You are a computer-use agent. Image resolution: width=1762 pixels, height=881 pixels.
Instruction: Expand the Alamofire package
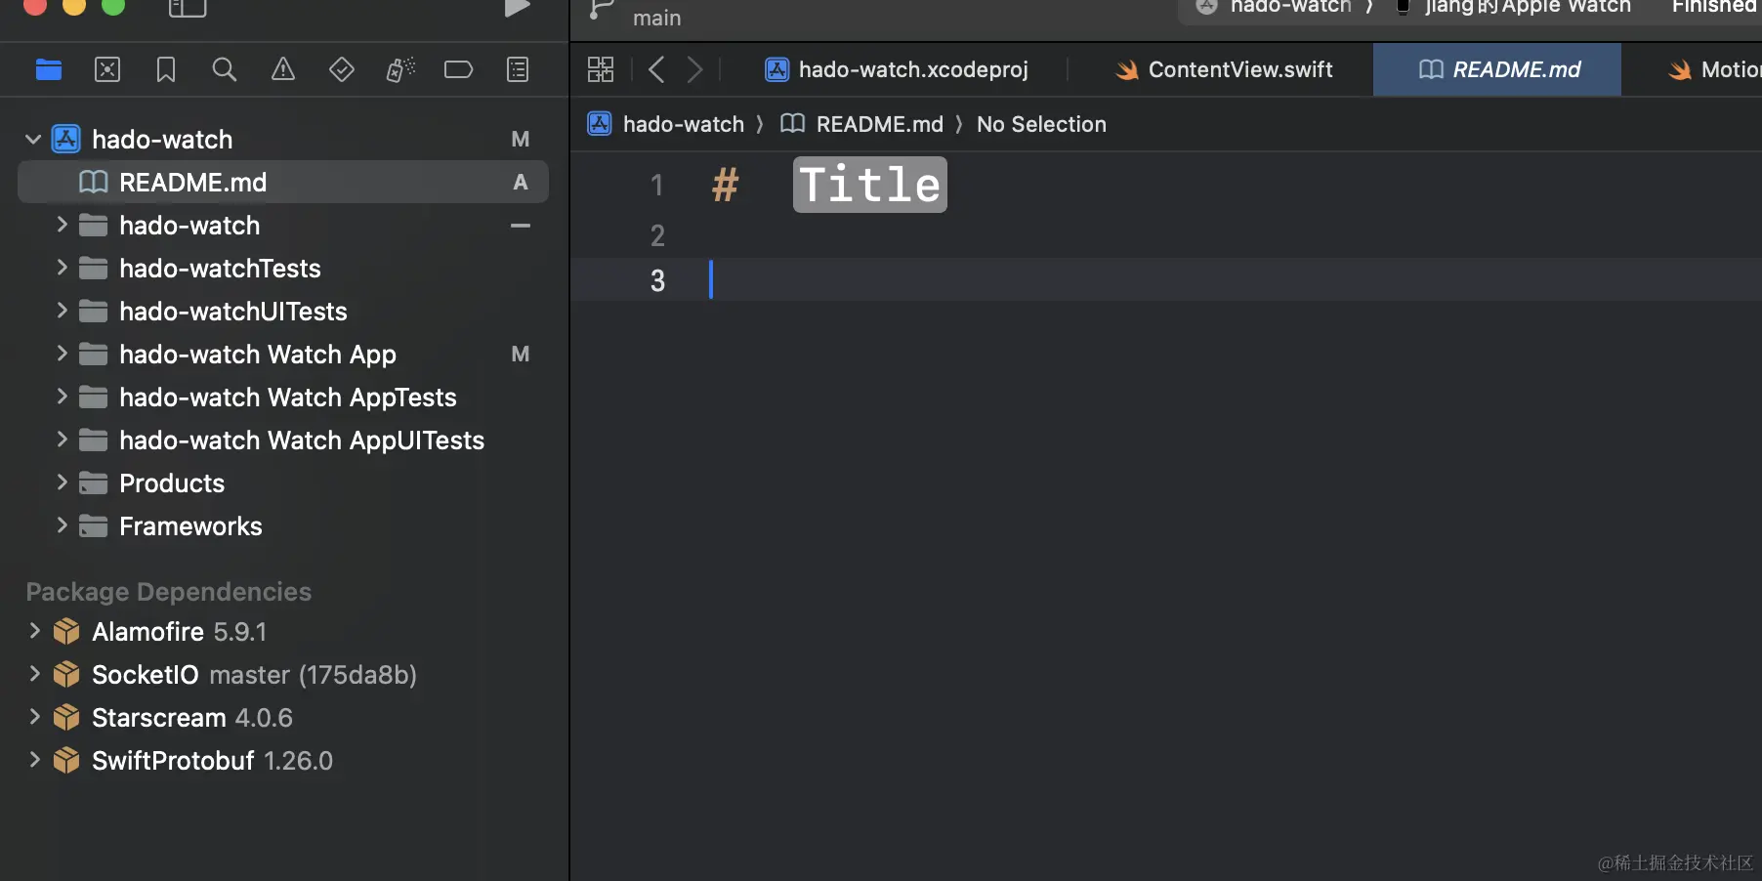click(34, 631)
